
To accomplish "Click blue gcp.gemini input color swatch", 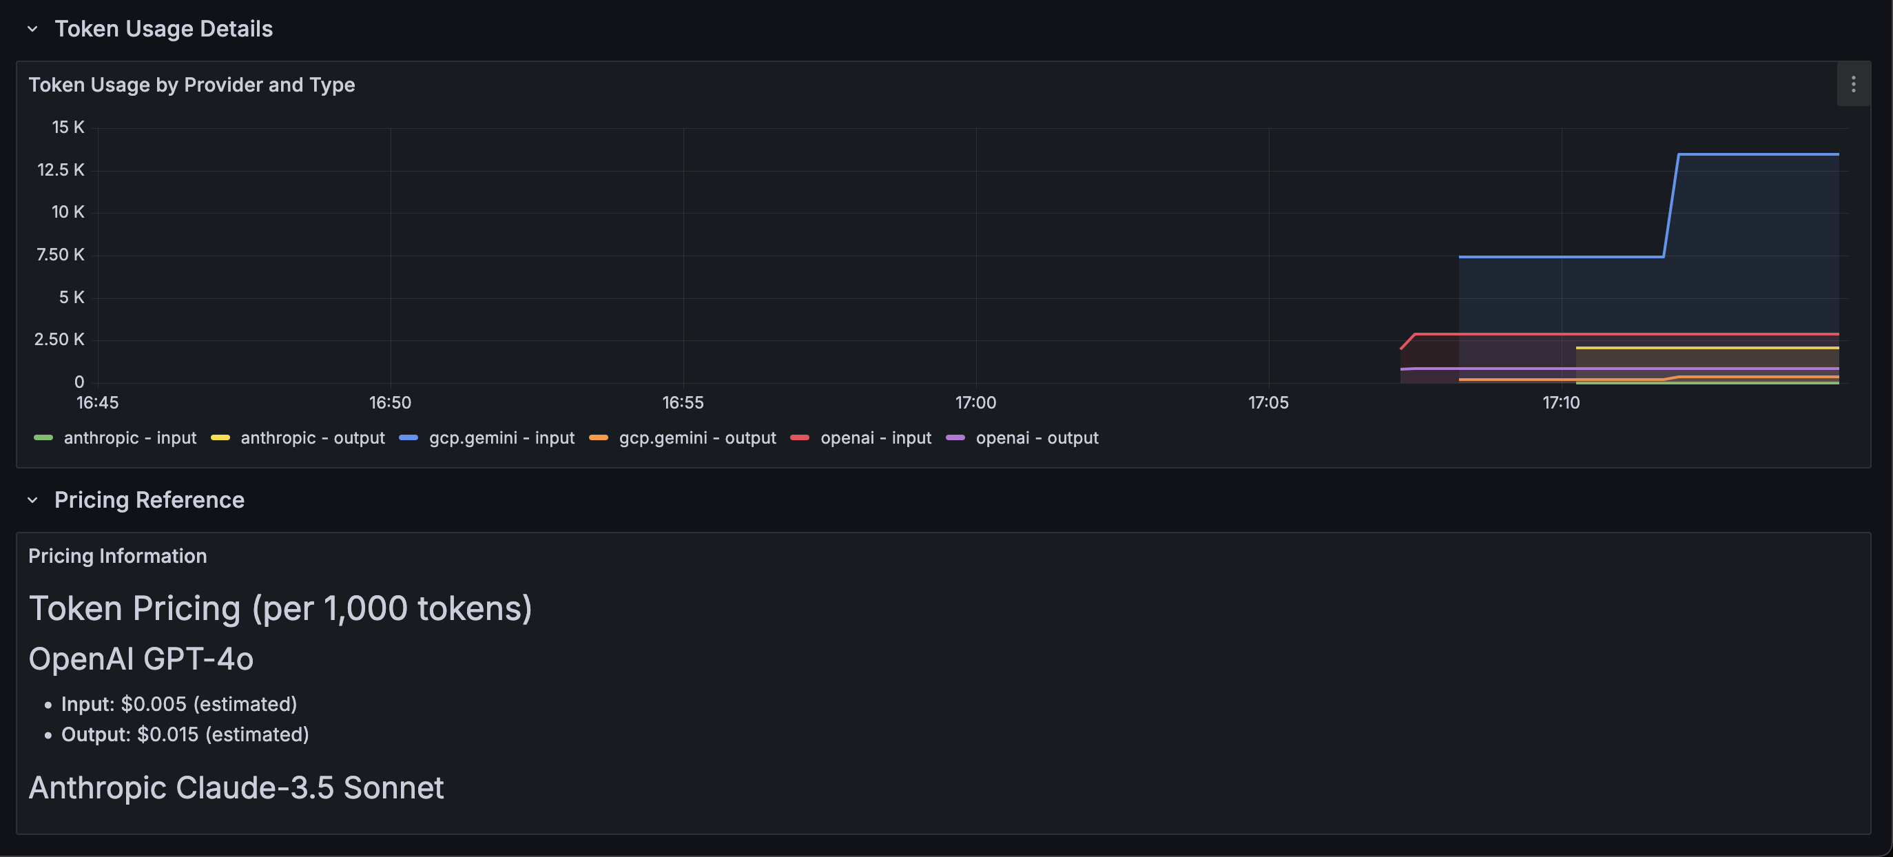I will click(x=408, y=438).
